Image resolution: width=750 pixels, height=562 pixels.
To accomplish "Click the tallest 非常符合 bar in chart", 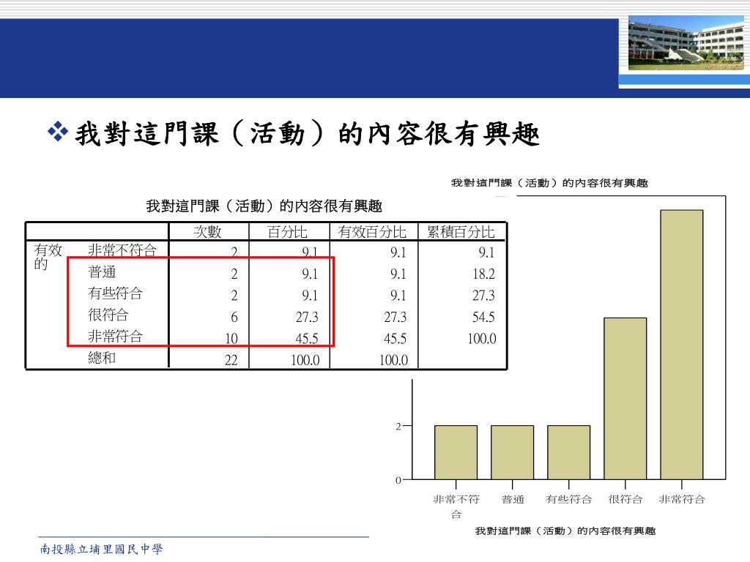I will tap(682, 345).
